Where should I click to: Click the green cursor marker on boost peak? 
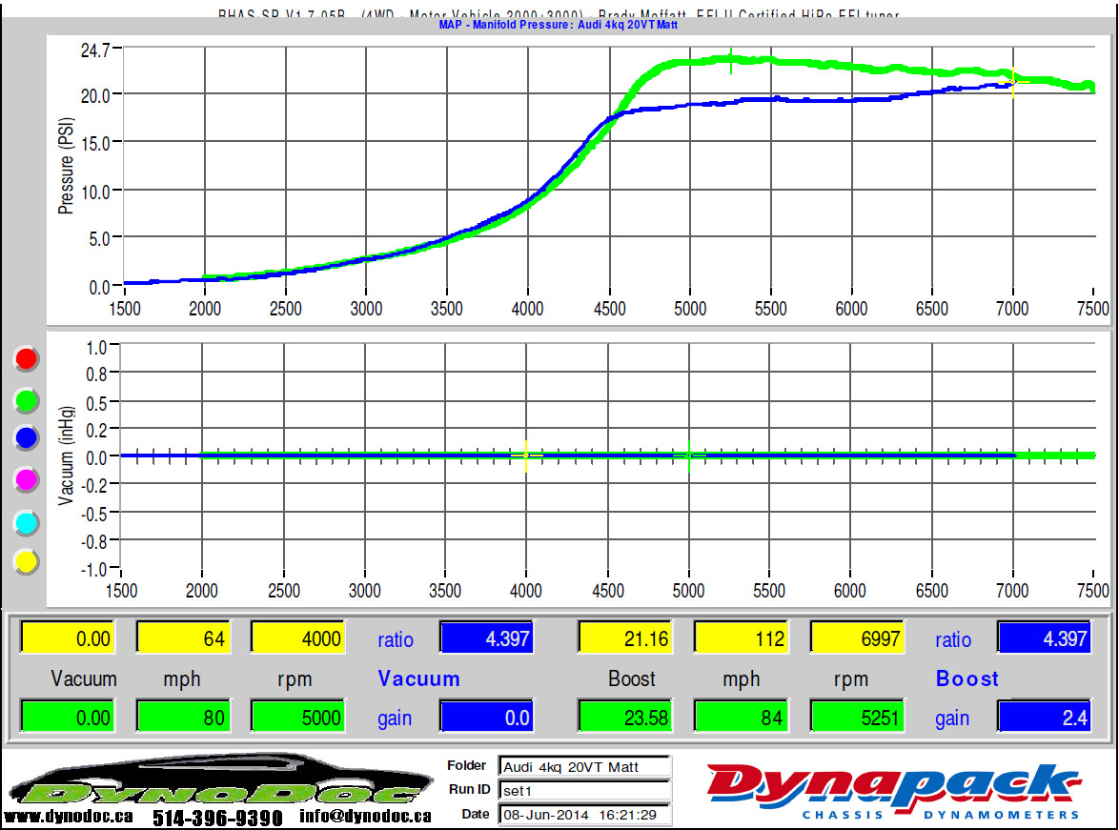[730, 60]
